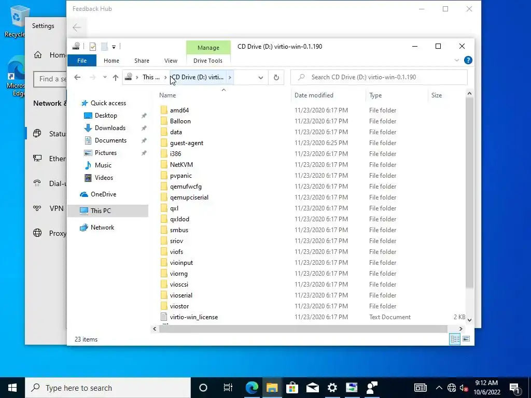
Task: Click the taskbar search box
Action: click(x=108, y=388)
